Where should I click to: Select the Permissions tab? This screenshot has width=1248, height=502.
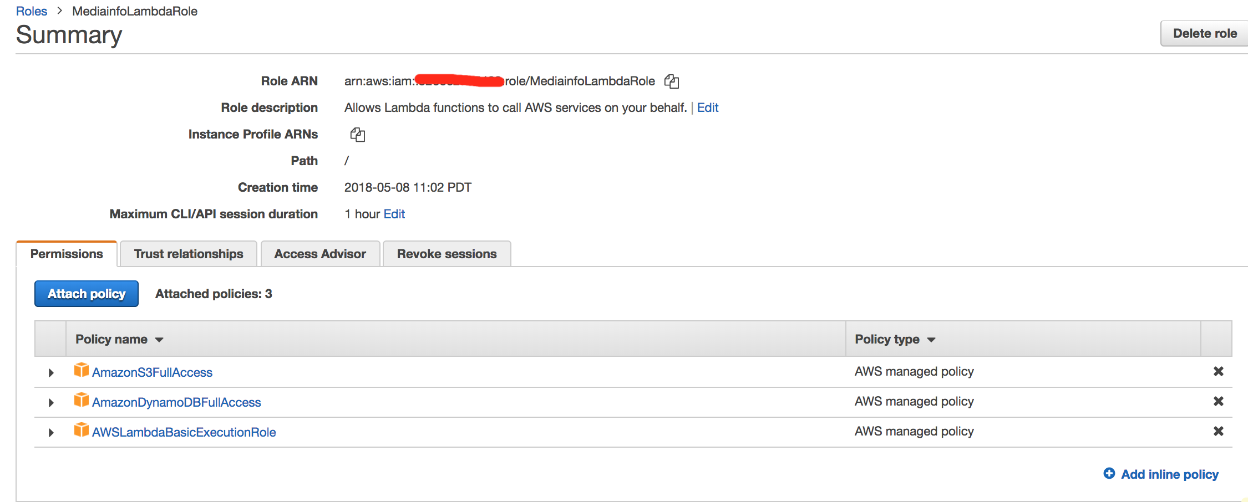click(x=67, y=254)
